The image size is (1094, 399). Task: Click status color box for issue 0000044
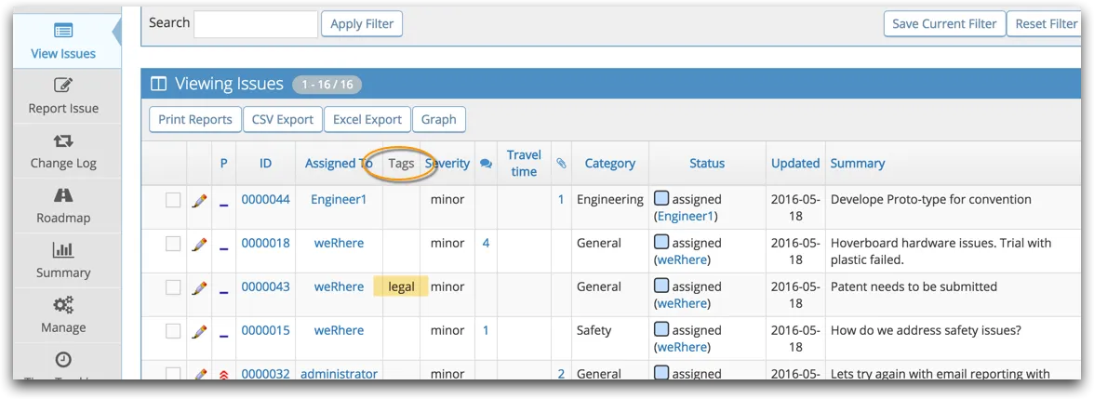(661, 199)
